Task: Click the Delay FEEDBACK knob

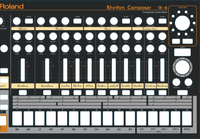Action: (x=114, y=21)
